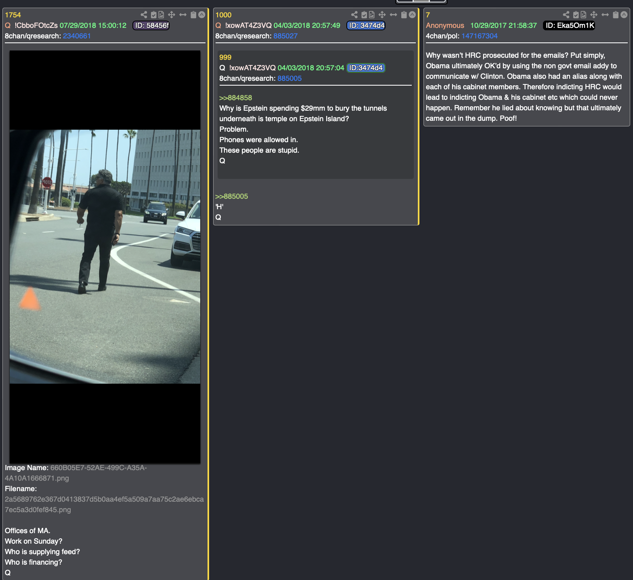Click the horizontal width arrows on post 1000

393,15
